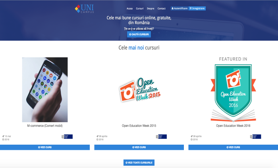Click the Open Education Week 2016 title
Viewport: 278px width, 168px height.
click(233, 126)
